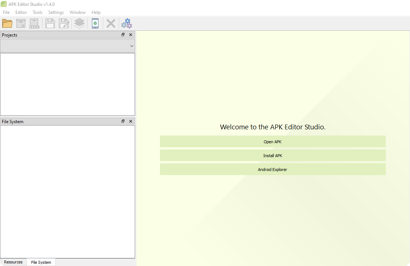Click the Android Explorer welcome button
This screenshot has width=410, height=266.
(273, 170)
